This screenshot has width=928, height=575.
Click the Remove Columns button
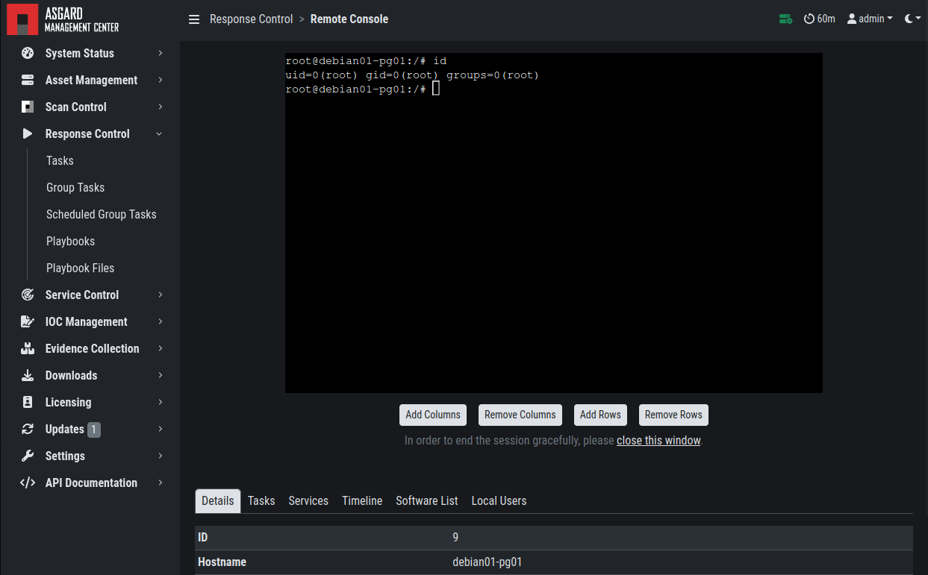pyautogui.click(x=520, y=415)
